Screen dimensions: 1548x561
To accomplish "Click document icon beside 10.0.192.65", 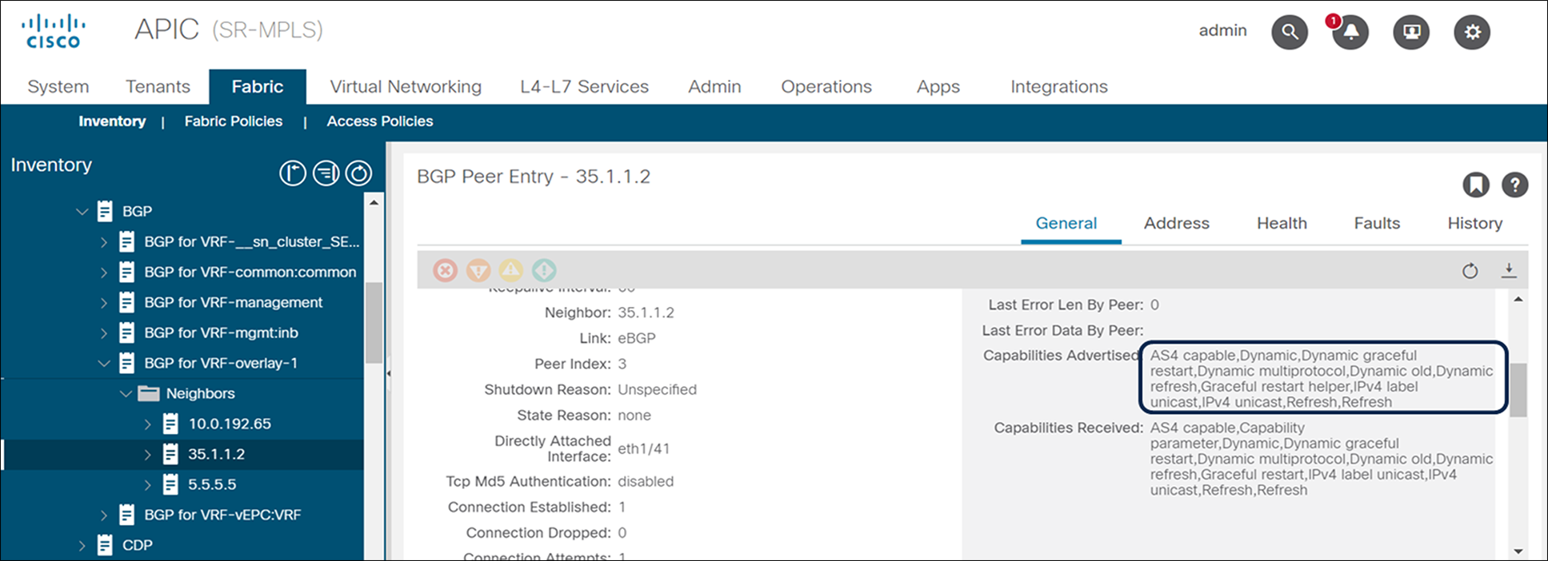I will tap(170, 424).
